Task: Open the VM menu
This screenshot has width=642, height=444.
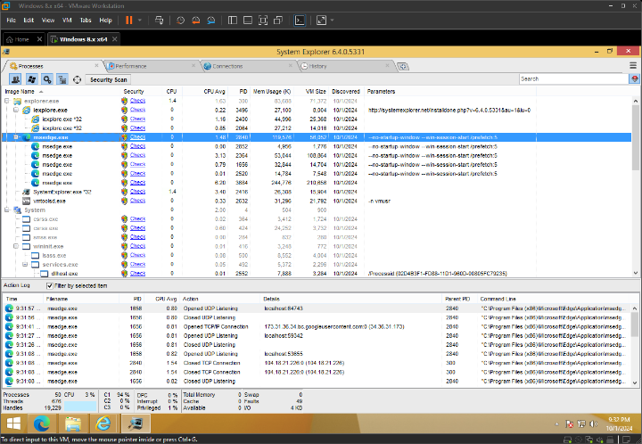Action: pyautogui.click(x=67, y=20)
